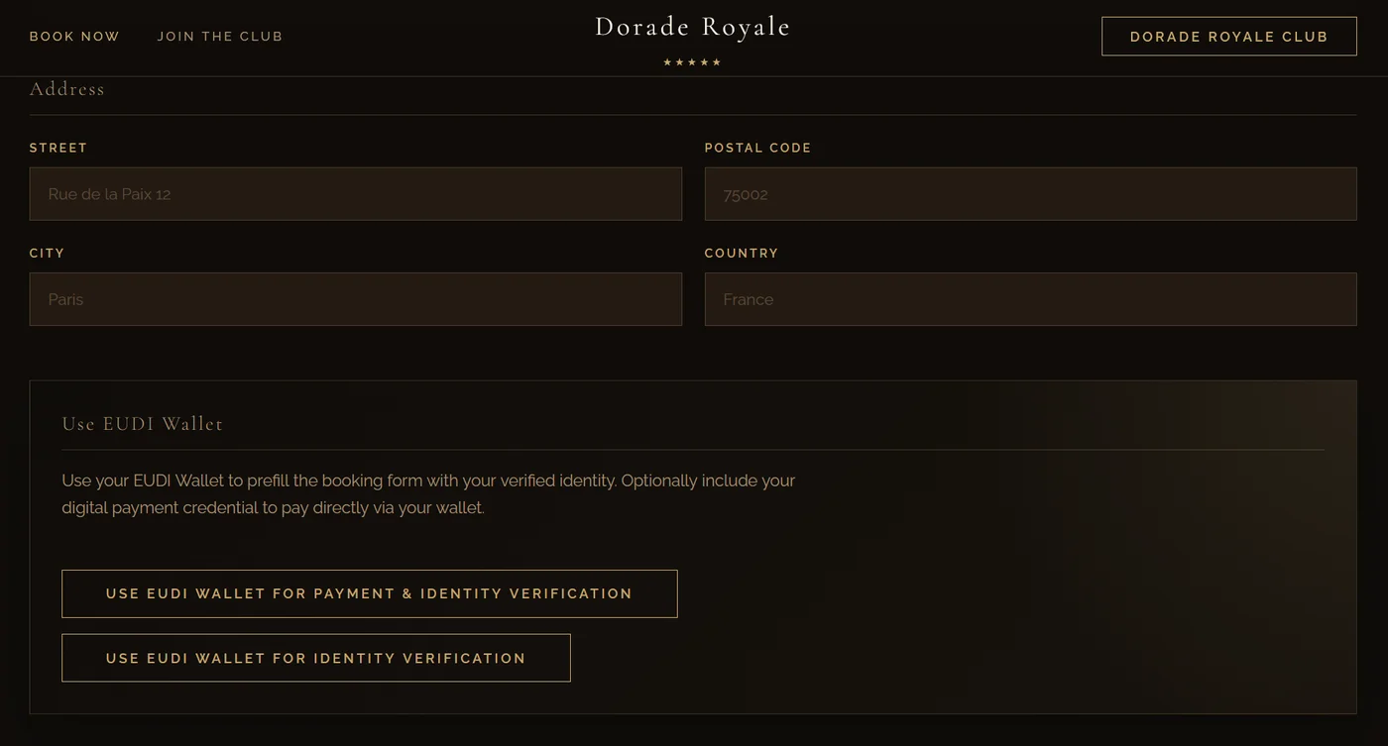Open the Join the Club link
The width and height of the screenshot is (1388, 746).
pos(220,37)
